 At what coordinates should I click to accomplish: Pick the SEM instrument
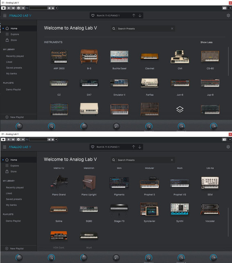pyautogui.click(x=210, y=182)
